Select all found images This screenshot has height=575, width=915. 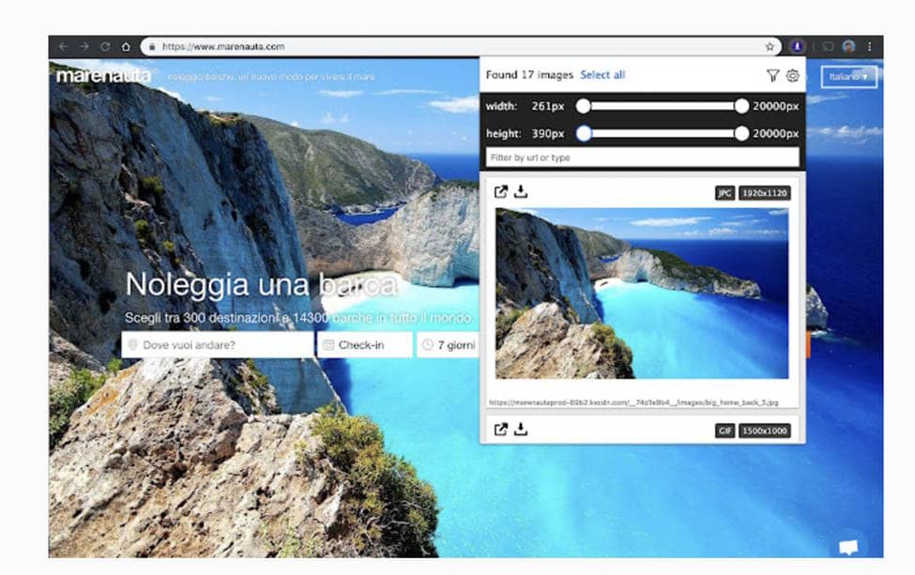tap(602, 75)
